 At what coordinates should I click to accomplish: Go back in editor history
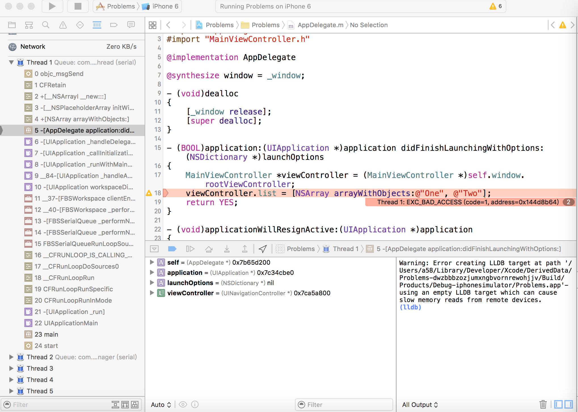[168, 25]
